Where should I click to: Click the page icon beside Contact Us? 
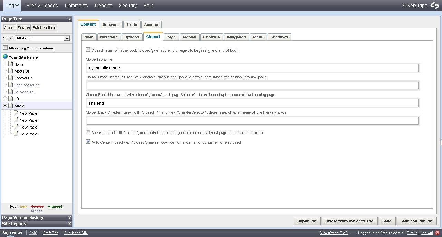point(10,78)
